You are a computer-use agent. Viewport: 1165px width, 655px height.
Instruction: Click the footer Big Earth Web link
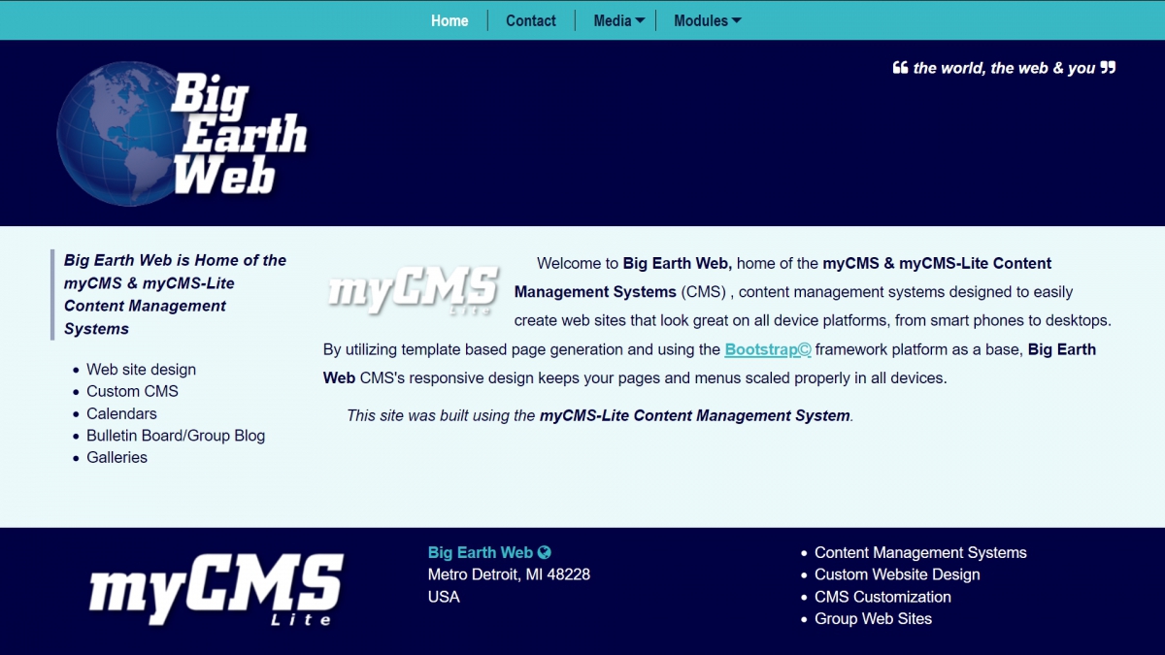481,552
